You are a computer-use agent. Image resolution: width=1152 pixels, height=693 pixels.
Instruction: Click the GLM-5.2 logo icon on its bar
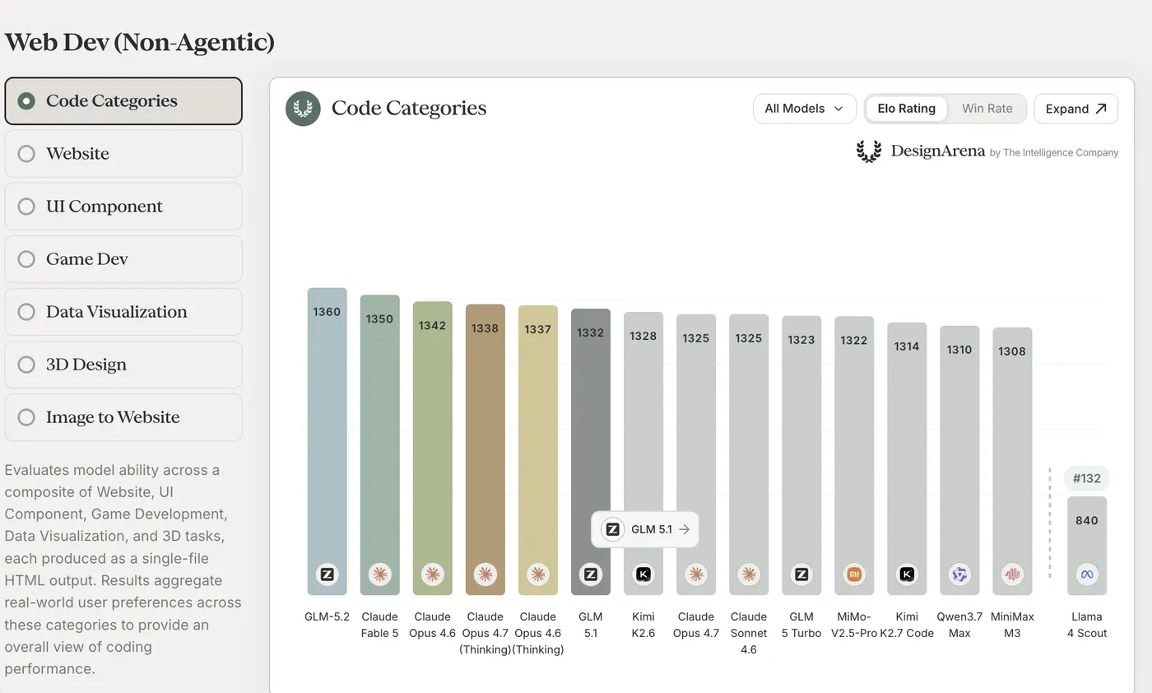coord(327,574)
